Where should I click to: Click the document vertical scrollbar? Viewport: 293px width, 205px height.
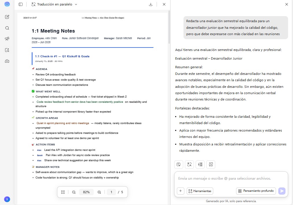coord(169,27)
